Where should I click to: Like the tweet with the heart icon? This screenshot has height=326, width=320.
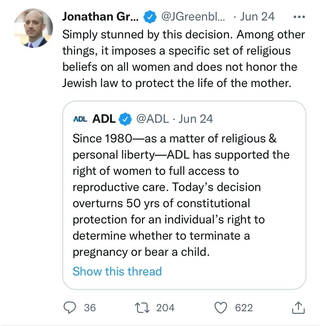click(221, 308)
